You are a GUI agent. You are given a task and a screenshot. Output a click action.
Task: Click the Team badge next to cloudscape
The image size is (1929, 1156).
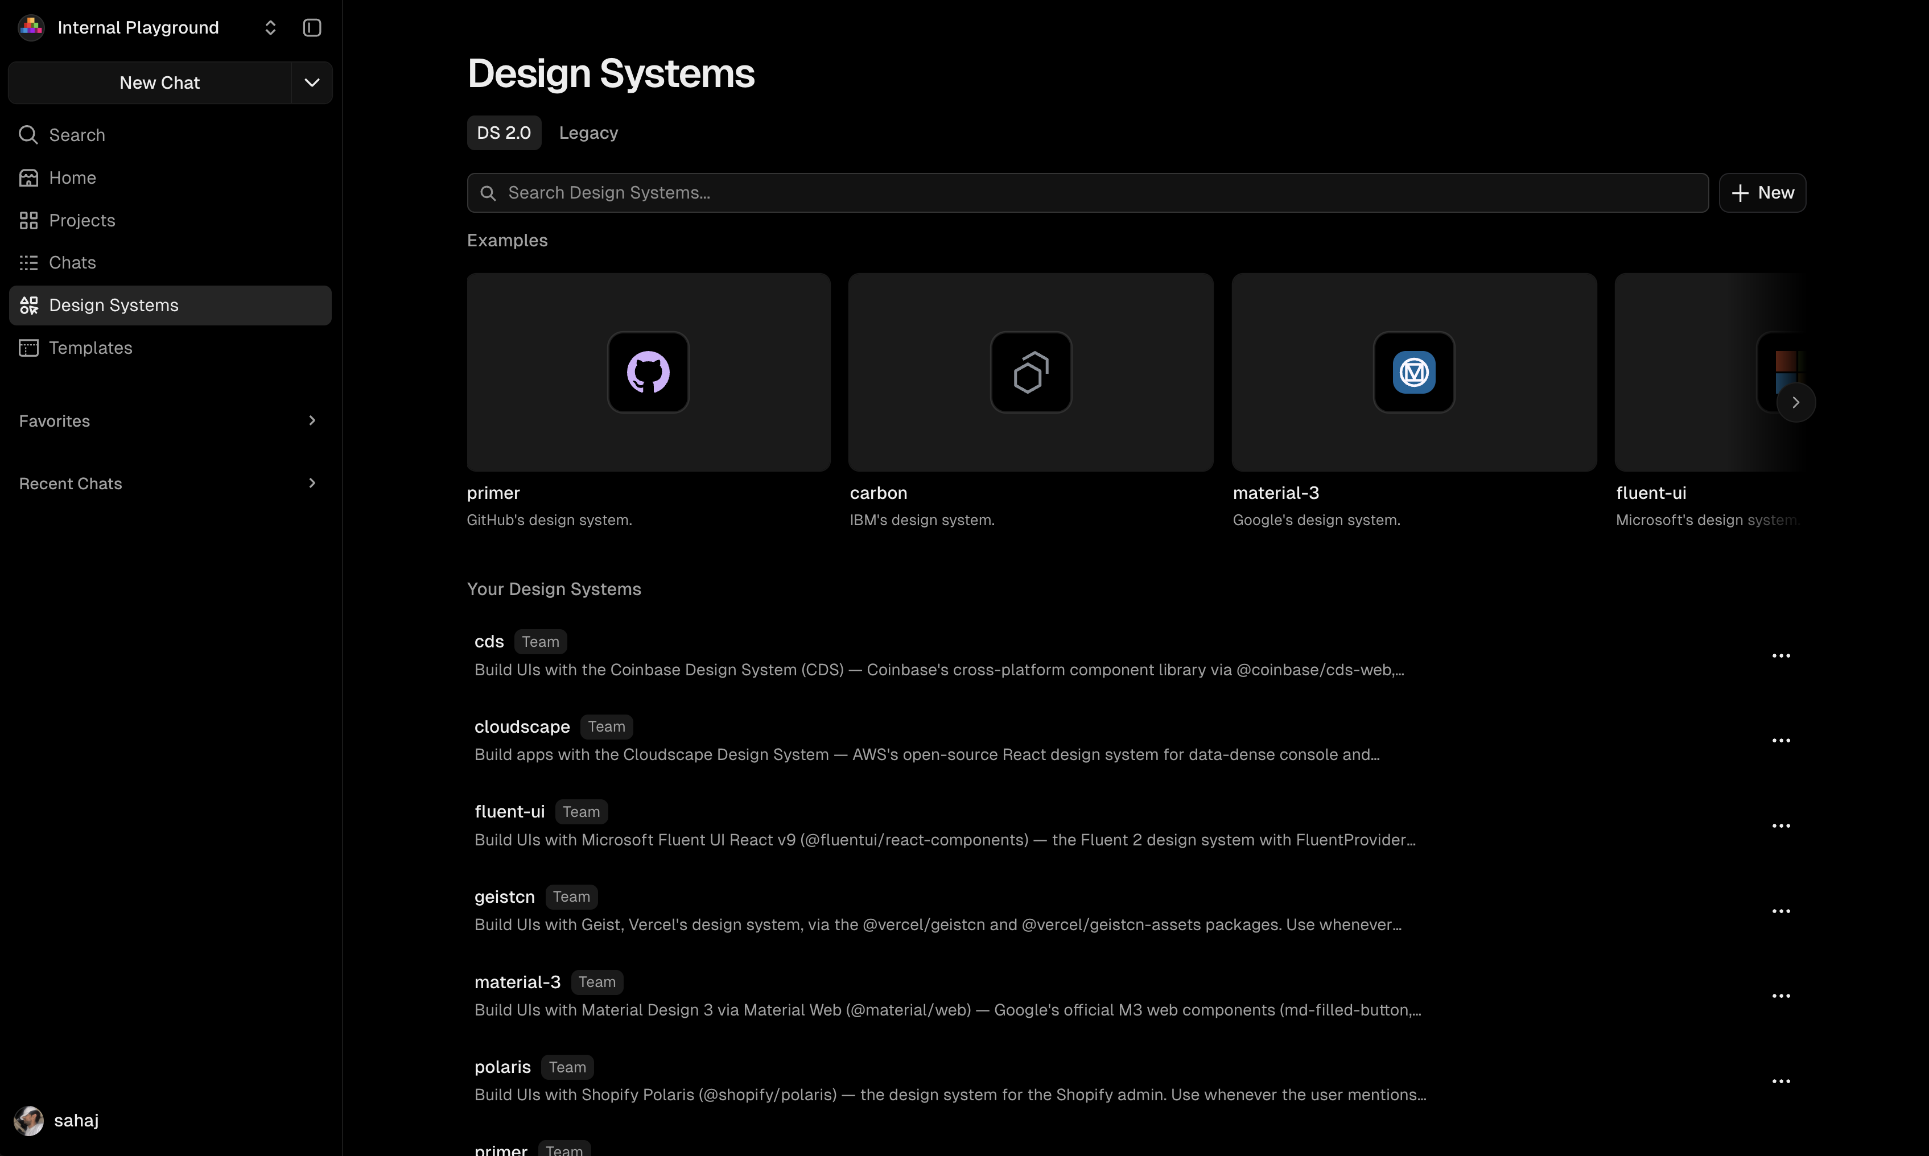click(x=607, y=727)
